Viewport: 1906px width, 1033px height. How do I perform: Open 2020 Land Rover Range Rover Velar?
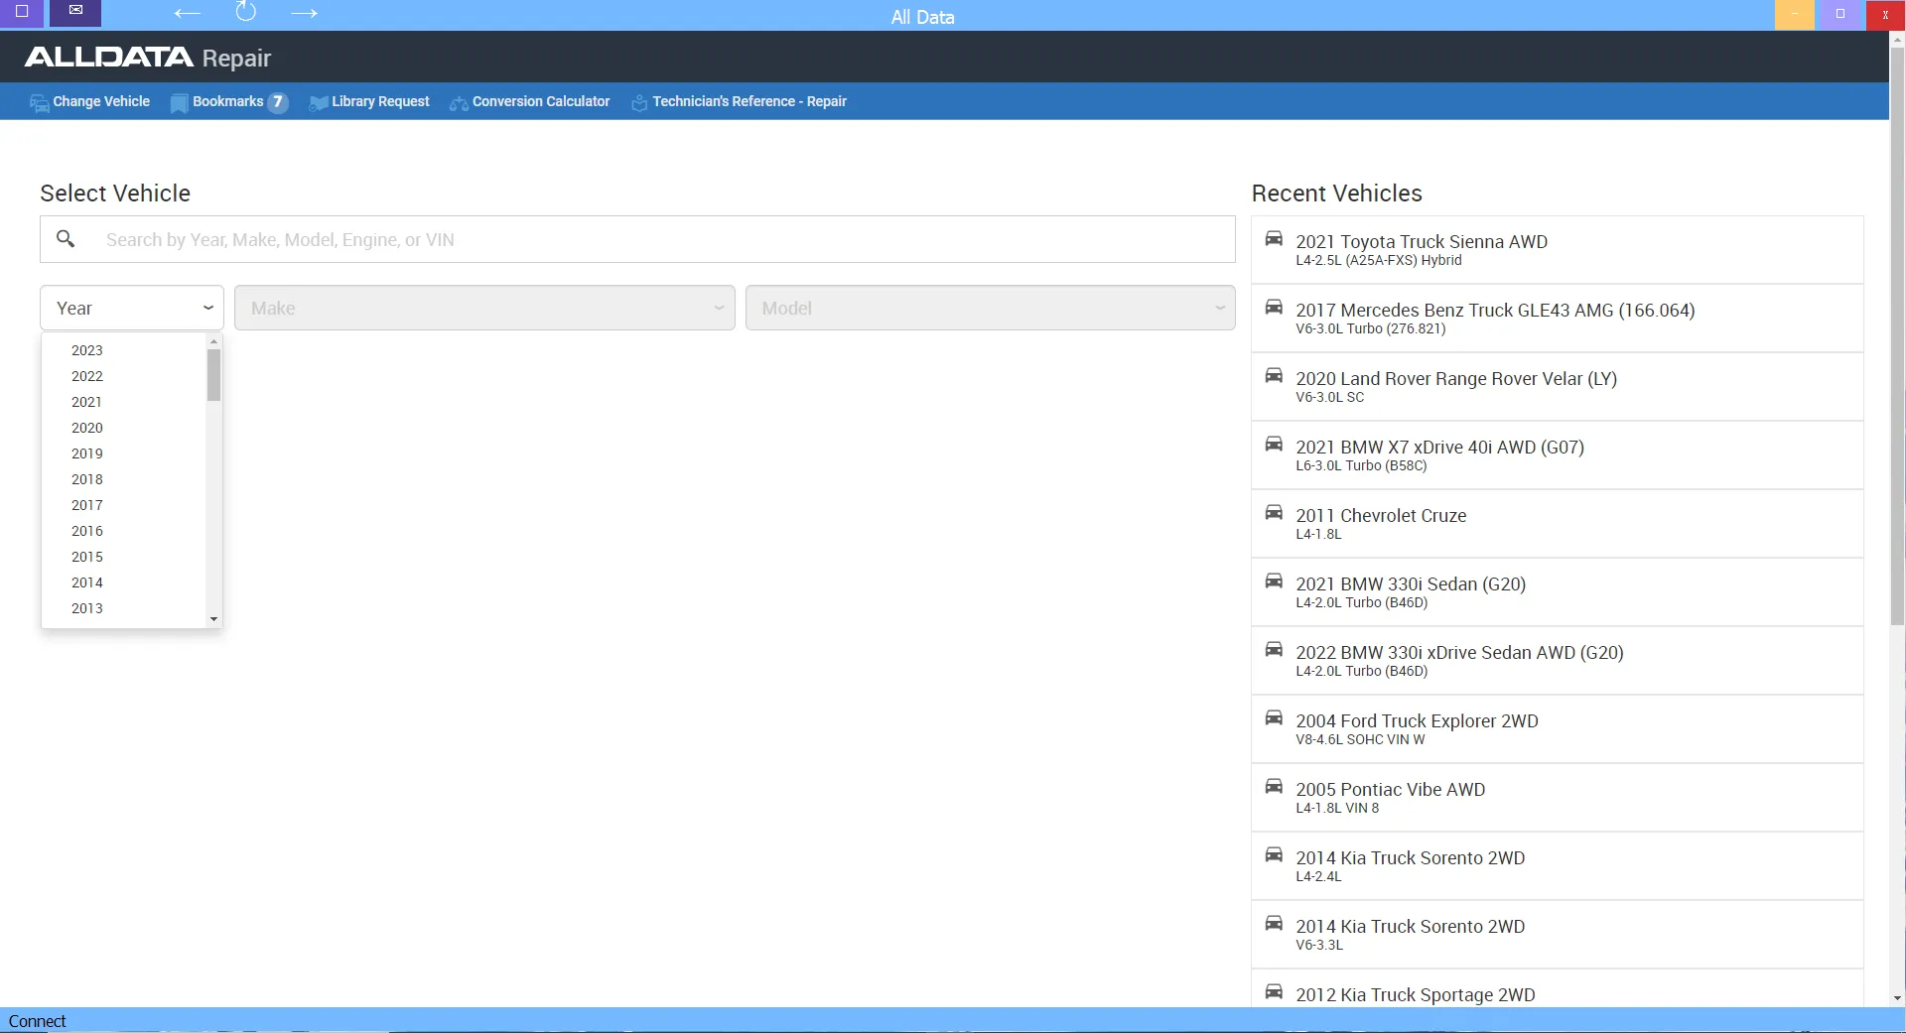coord(1557,387)
